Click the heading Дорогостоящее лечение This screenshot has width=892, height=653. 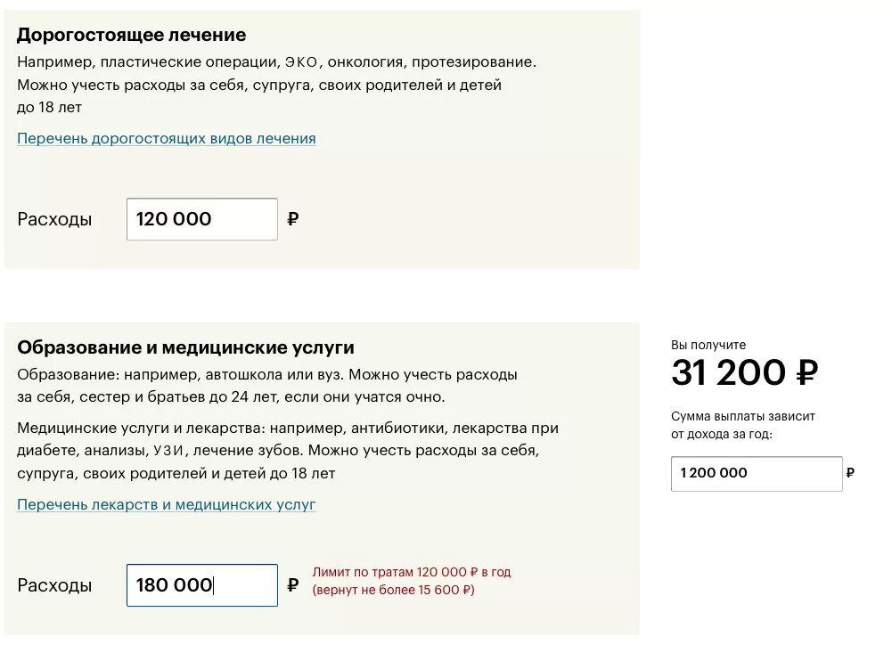click(131, 35)
